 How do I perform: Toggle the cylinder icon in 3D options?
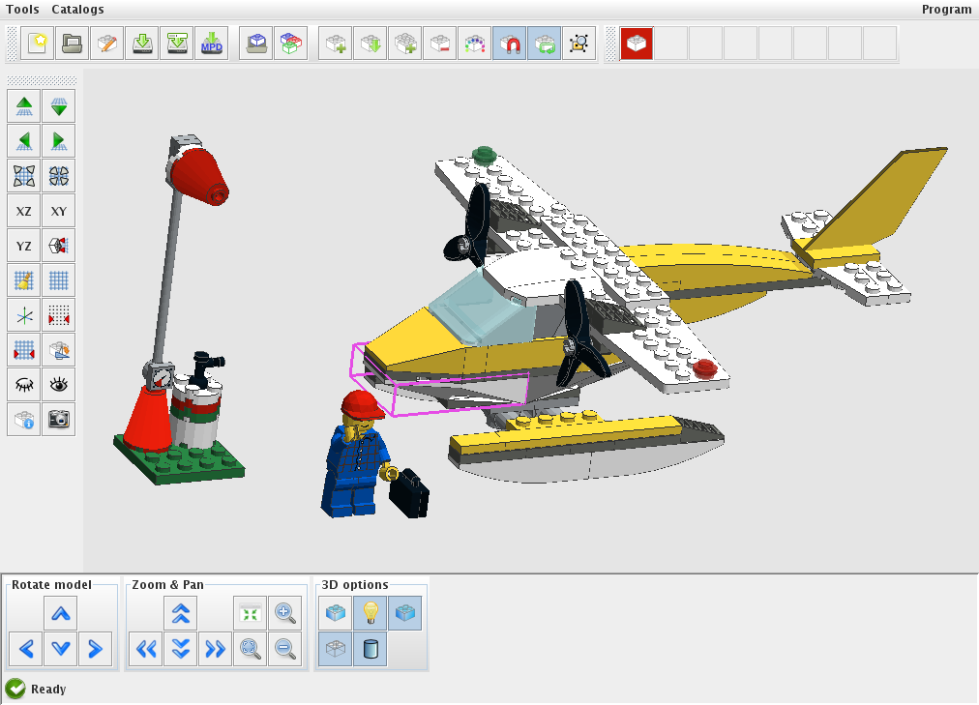(x=371, y=649)
